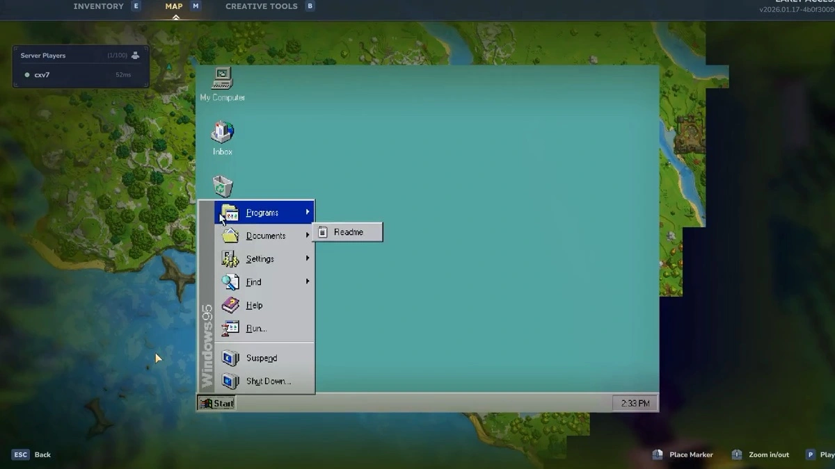Open the Recycle Bin icon
Image resolution: width=835 pixels, height=469 pixels.
pyautogui.click(x=221, y=183)
